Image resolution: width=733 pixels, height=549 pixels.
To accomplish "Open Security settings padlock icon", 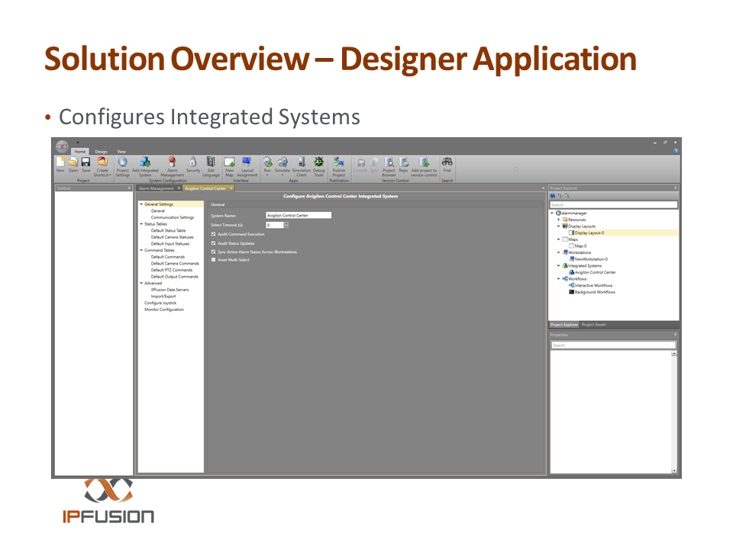I will point(192,162).
